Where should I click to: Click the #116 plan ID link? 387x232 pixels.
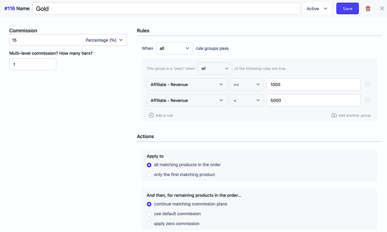[9, 9]
